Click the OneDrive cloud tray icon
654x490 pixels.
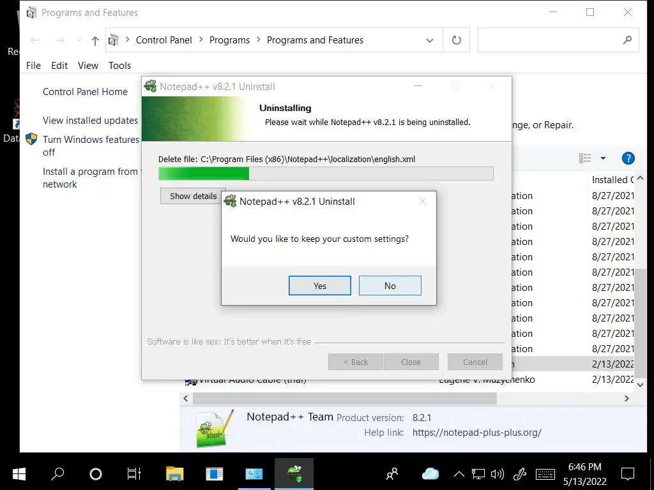(x=430, y=474)
